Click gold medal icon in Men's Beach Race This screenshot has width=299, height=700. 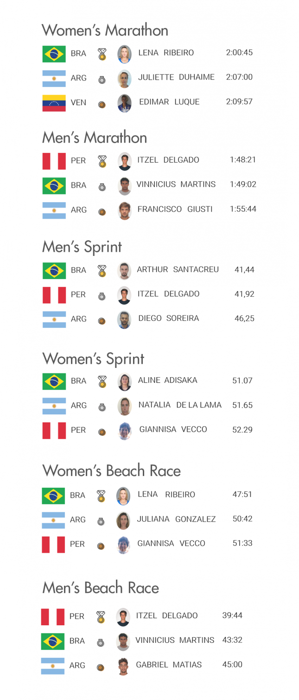coord(101,617)
